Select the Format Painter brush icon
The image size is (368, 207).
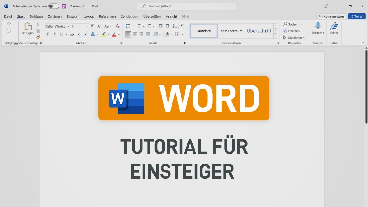(38, 37)
